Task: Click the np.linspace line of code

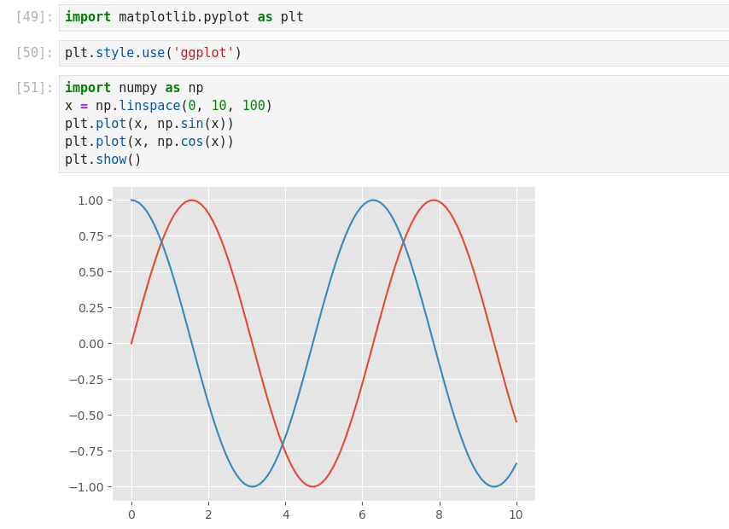Action: (x=168, y=106)
